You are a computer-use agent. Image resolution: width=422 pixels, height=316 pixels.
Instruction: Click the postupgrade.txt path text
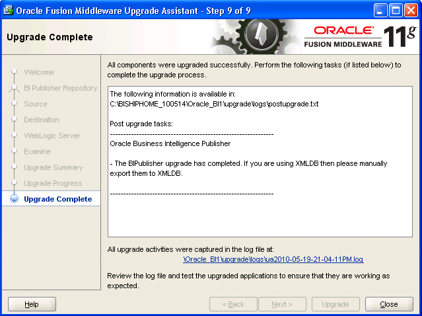(214, 104)
